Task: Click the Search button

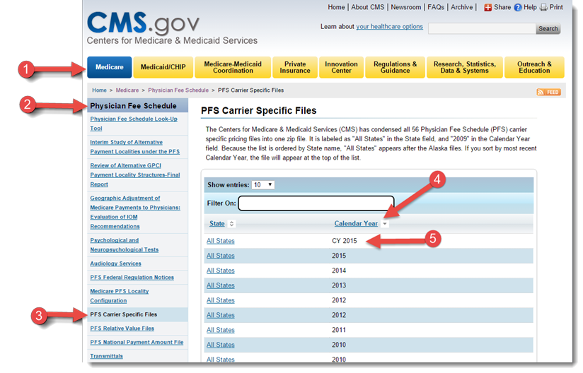Action: 548,28
